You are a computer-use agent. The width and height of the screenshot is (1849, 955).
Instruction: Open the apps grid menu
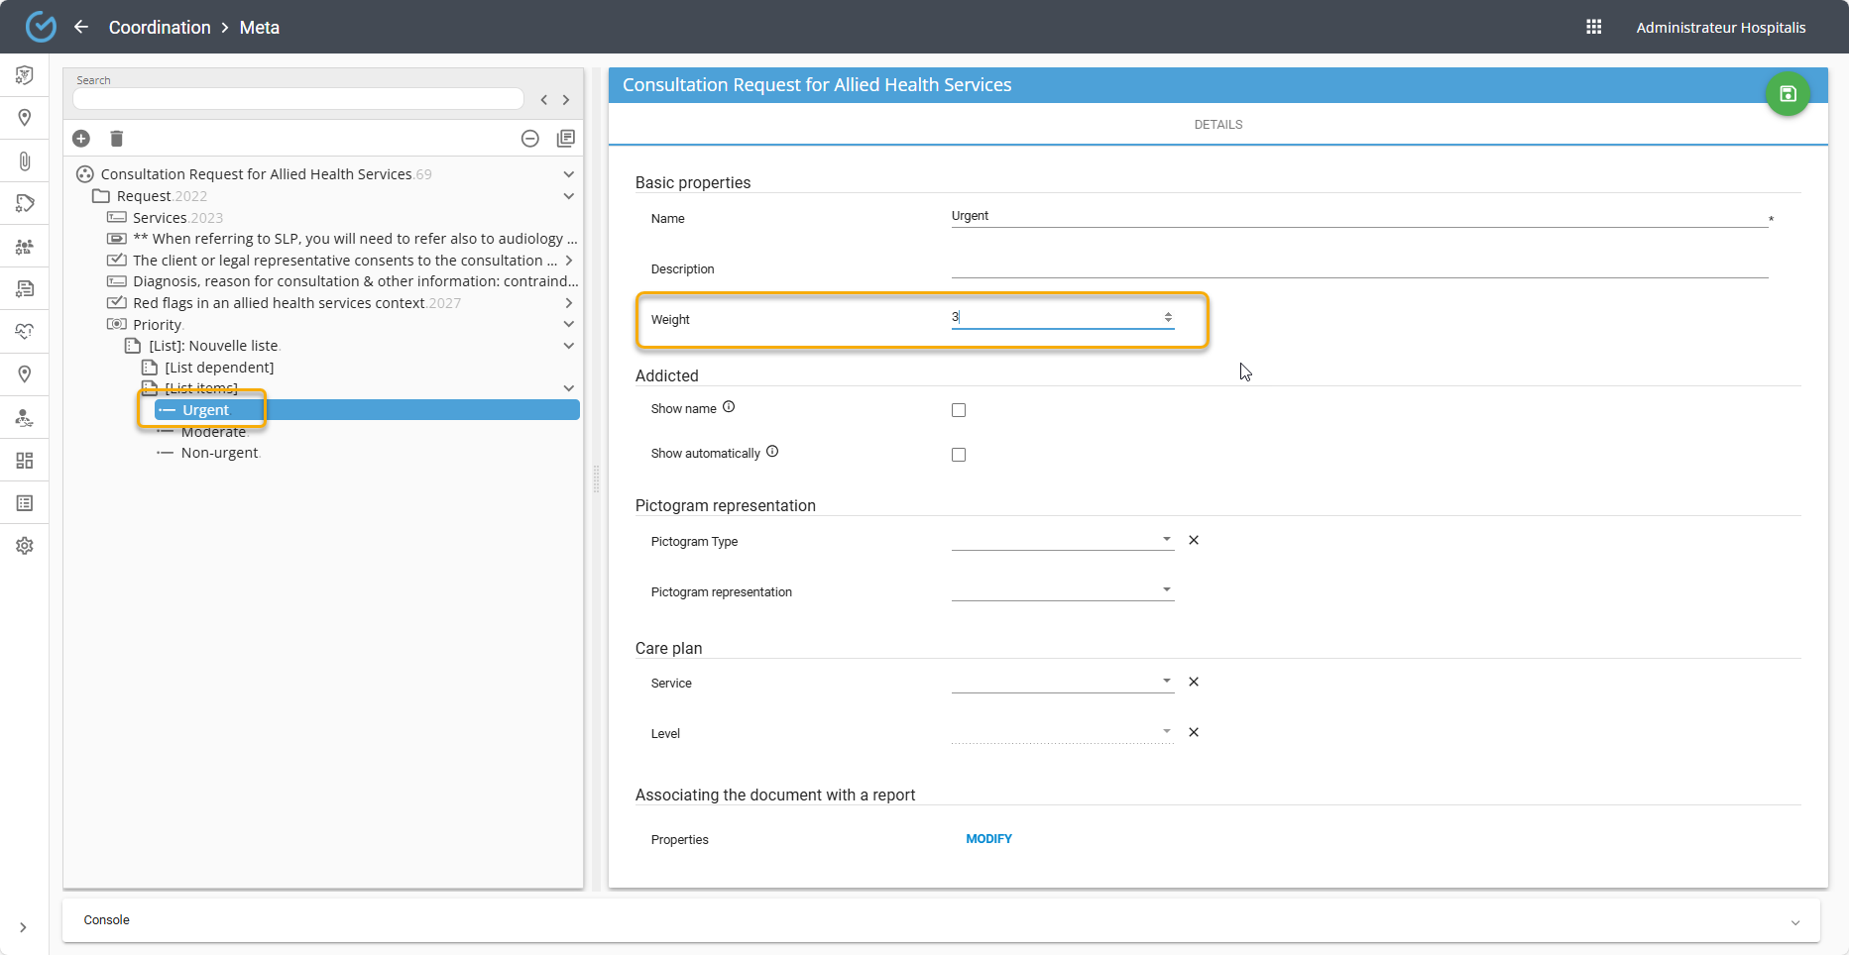click(x=1593, y=27)
